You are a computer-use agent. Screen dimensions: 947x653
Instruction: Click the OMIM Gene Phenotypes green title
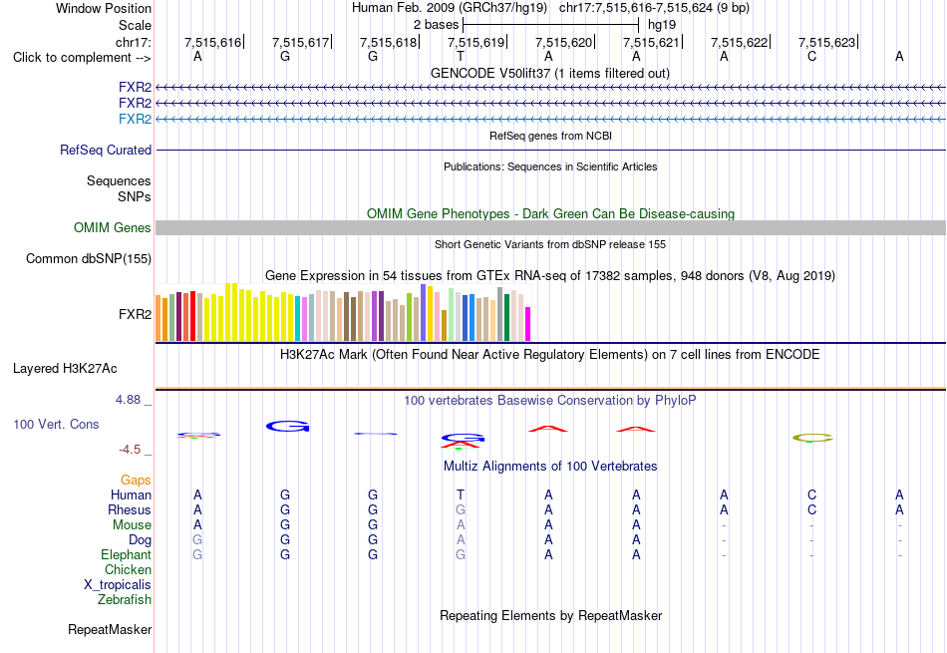point(550,213)
